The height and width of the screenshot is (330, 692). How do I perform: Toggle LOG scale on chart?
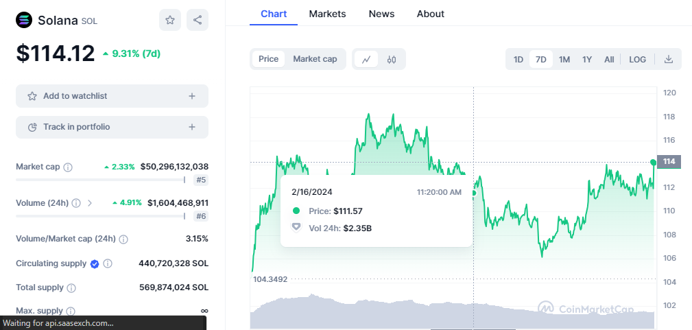pyautogui.click(x=637, y=59)
